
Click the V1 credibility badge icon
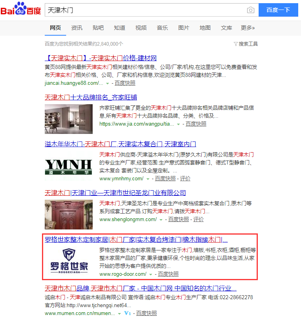coord(128,313)
